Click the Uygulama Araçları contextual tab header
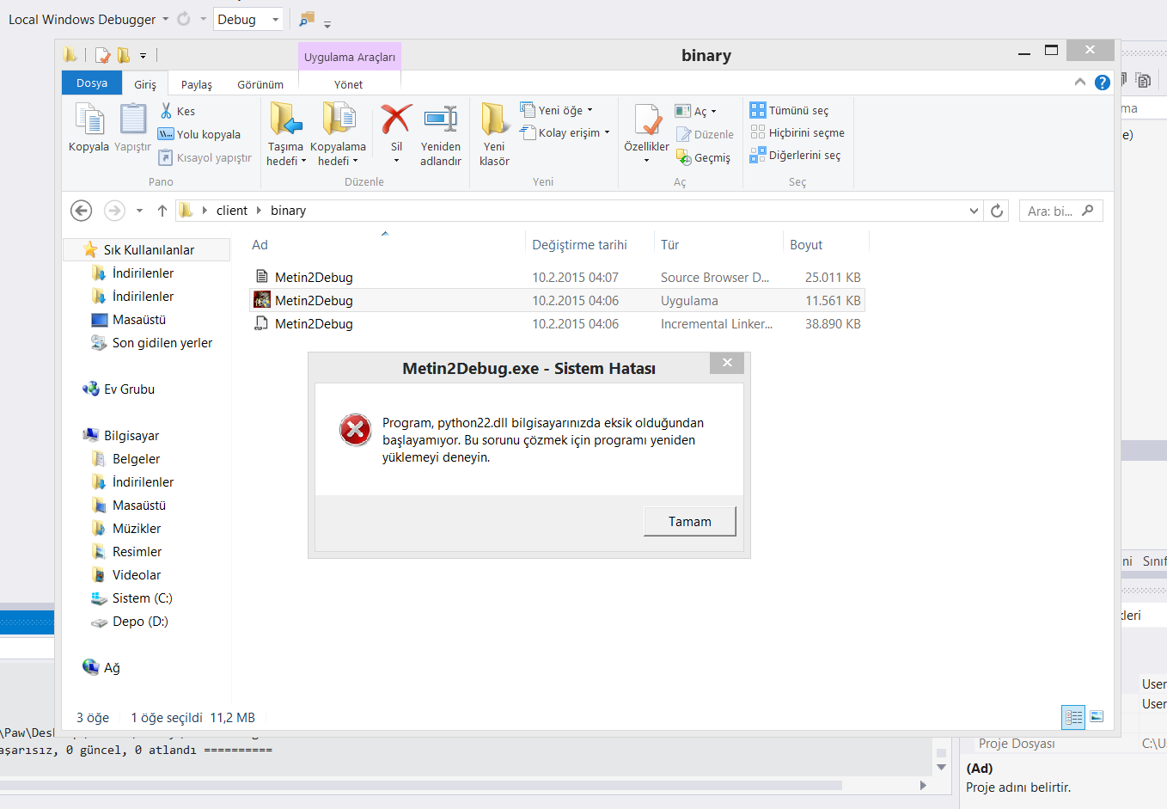Screen dimensions: 1167x809 pos(350,57)
